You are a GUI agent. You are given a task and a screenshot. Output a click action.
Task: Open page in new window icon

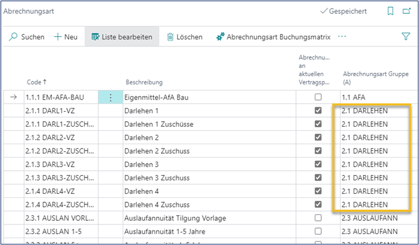[x=407, y=11]
